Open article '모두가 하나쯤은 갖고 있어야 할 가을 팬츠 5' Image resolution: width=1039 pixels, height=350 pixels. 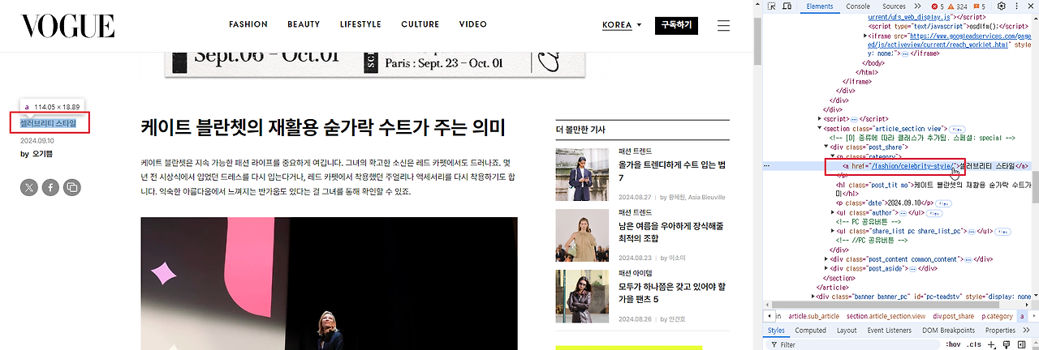click(671, 293)
